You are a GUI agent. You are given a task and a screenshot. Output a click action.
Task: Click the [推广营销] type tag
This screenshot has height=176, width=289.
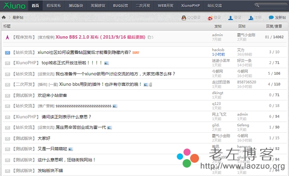46,106
